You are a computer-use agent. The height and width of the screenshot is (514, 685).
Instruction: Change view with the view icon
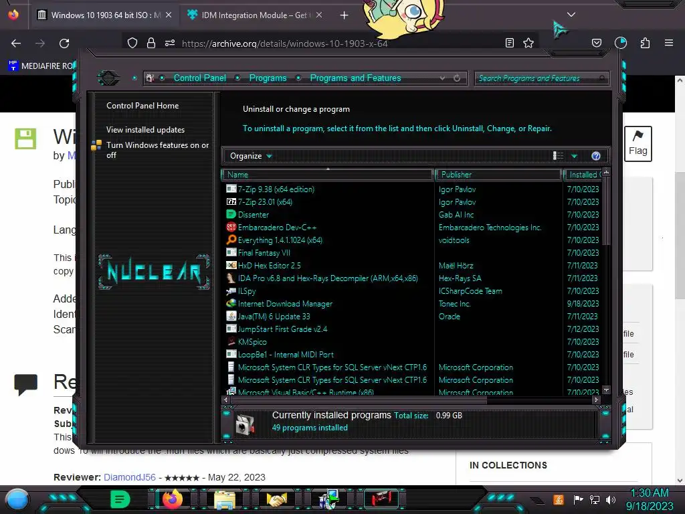click(x=558, y=156)
